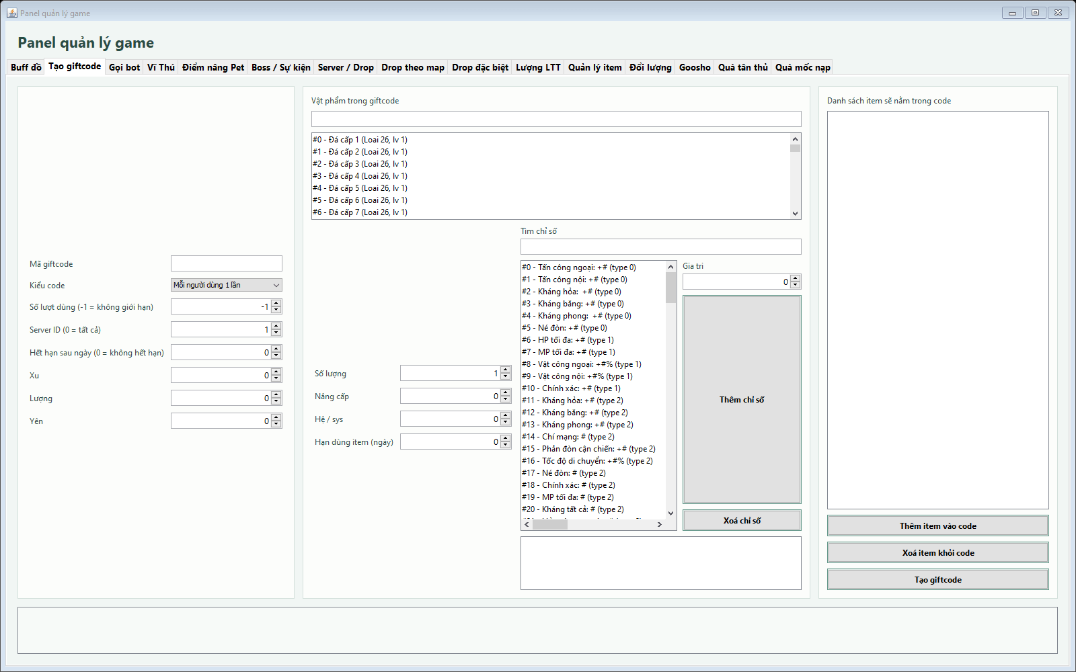Select the Goosho tab
The width and height of the screenshot is (1076, 672).
(695, 67)
